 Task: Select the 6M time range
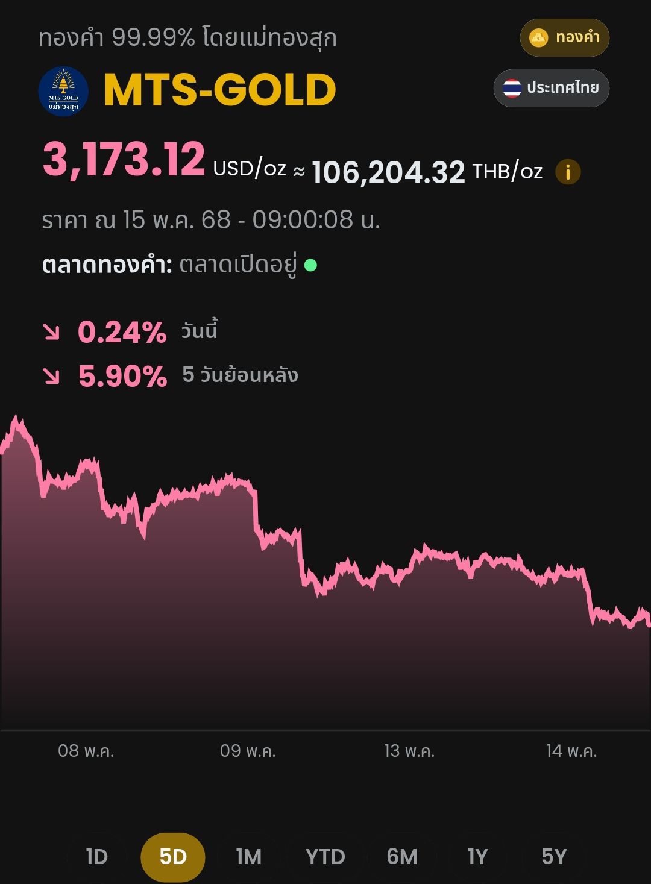402,856
